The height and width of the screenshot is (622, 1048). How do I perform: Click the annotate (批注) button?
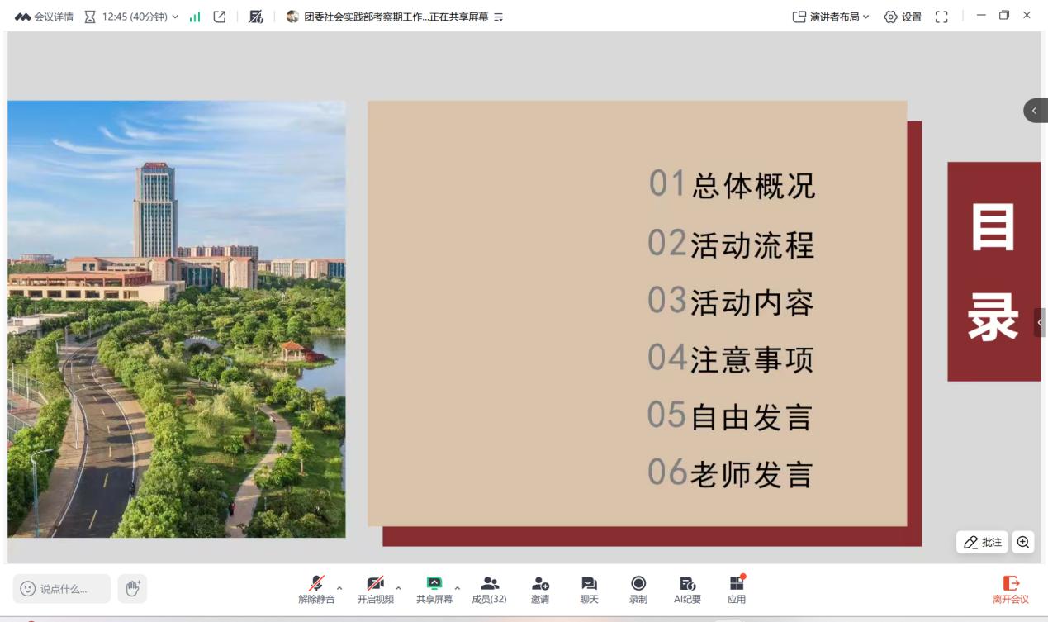(982, 542)
